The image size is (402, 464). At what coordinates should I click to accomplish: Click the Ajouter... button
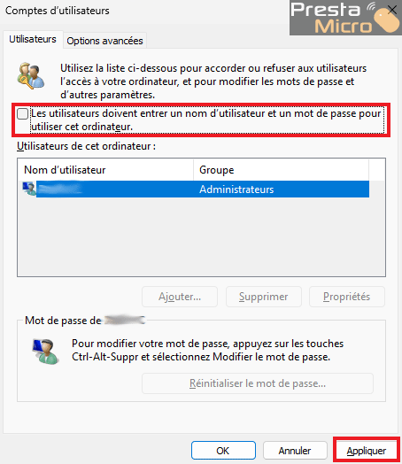180,297
